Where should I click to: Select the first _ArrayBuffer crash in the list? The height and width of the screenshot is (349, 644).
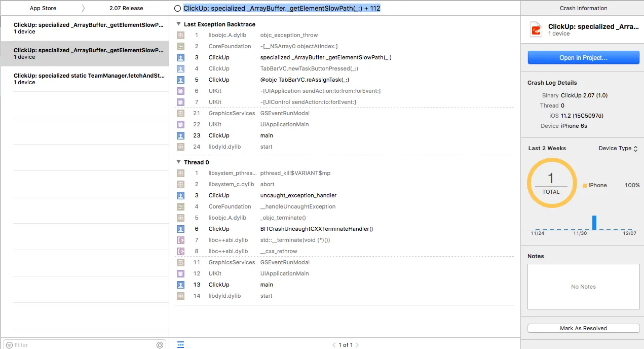click(x=84, y=28)
